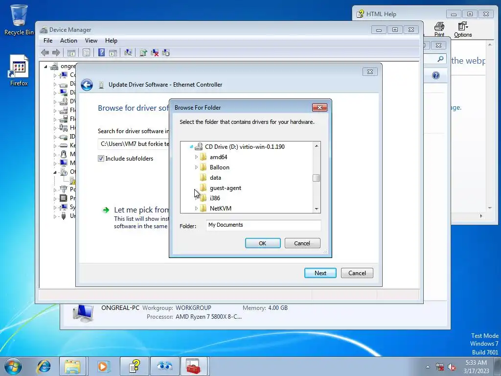Click the Back arrow in Device Manager toolbar

(45, 52)
